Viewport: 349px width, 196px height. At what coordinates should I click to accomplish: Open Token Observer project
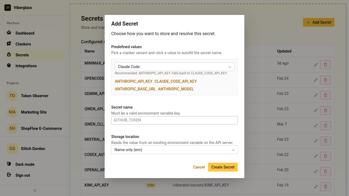(x=34, y=96)
